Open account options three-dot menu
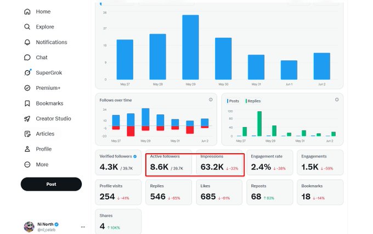The image size is (373, 234). [83, 227]
